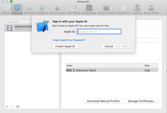Open the General preferences pane
Image resolution: width=167 pixels, height=113 pixels.
[6, 9]
